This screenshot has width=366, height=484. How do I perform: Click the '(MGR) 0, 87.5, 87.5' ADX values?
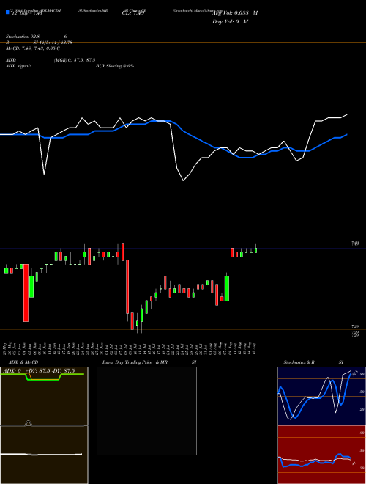pos(75,60)
